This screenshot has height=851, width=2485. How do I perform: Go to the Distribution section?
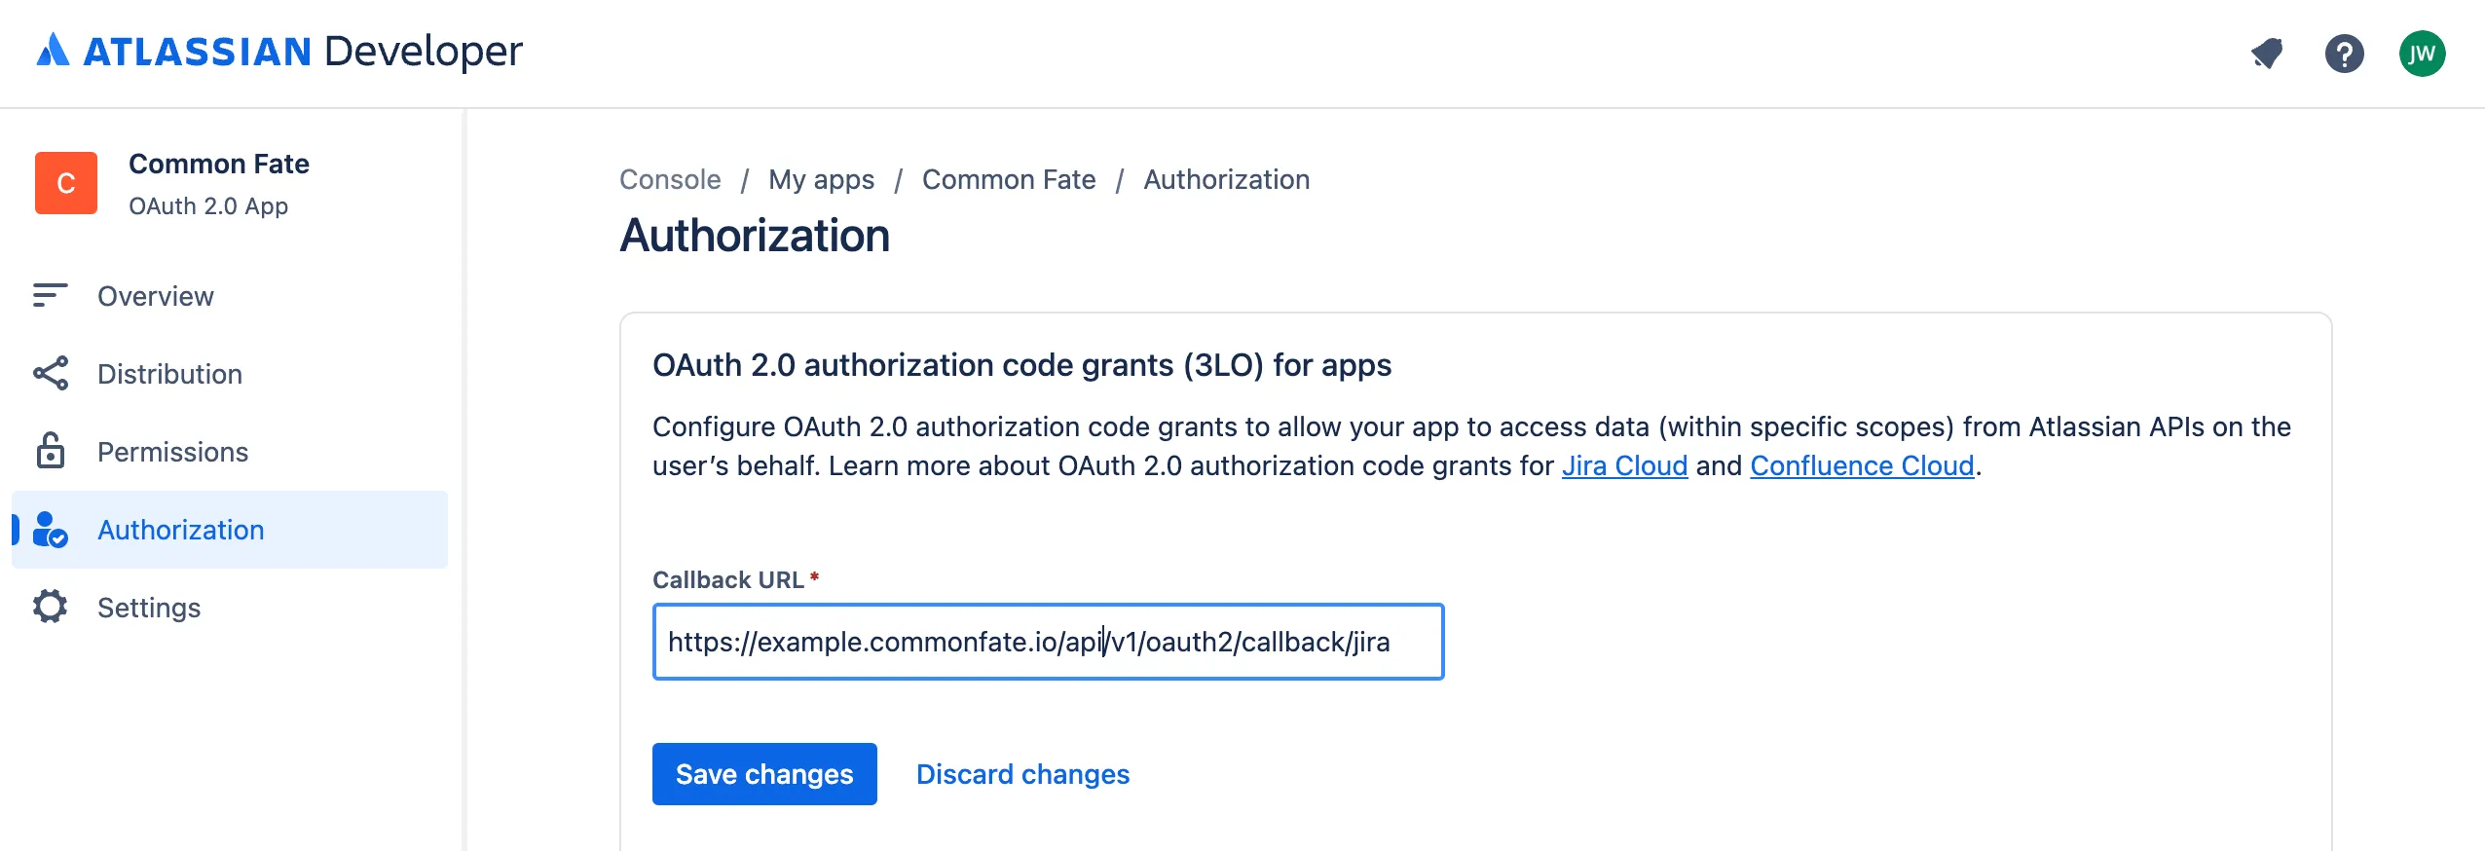coord(169,374)
